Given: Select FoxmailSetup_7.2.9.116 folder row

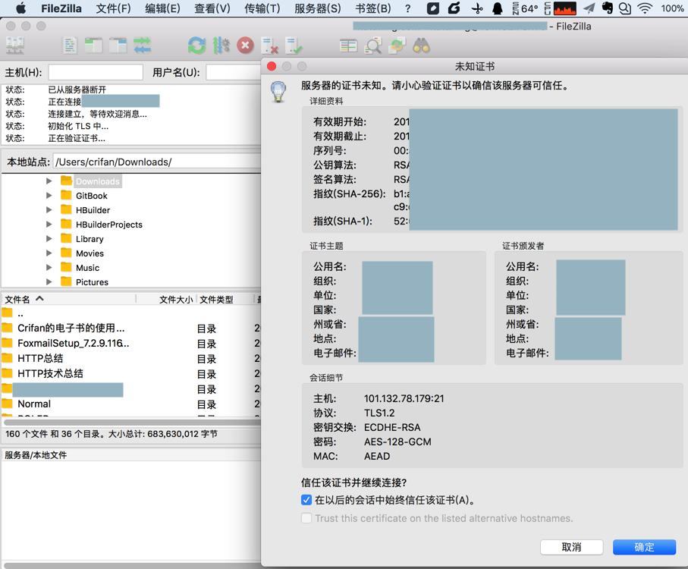Looking at the screenshot, I should click(130, 343).
